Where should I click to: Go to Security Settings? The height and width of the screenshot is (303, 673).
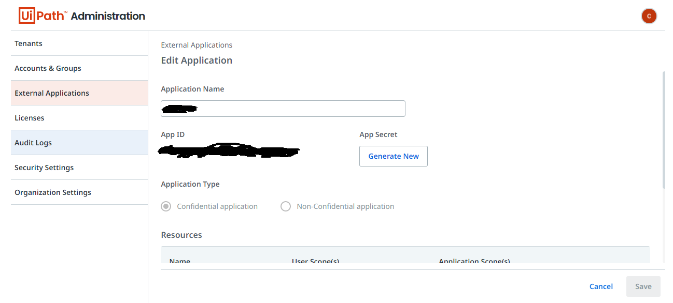coord(44,168)
